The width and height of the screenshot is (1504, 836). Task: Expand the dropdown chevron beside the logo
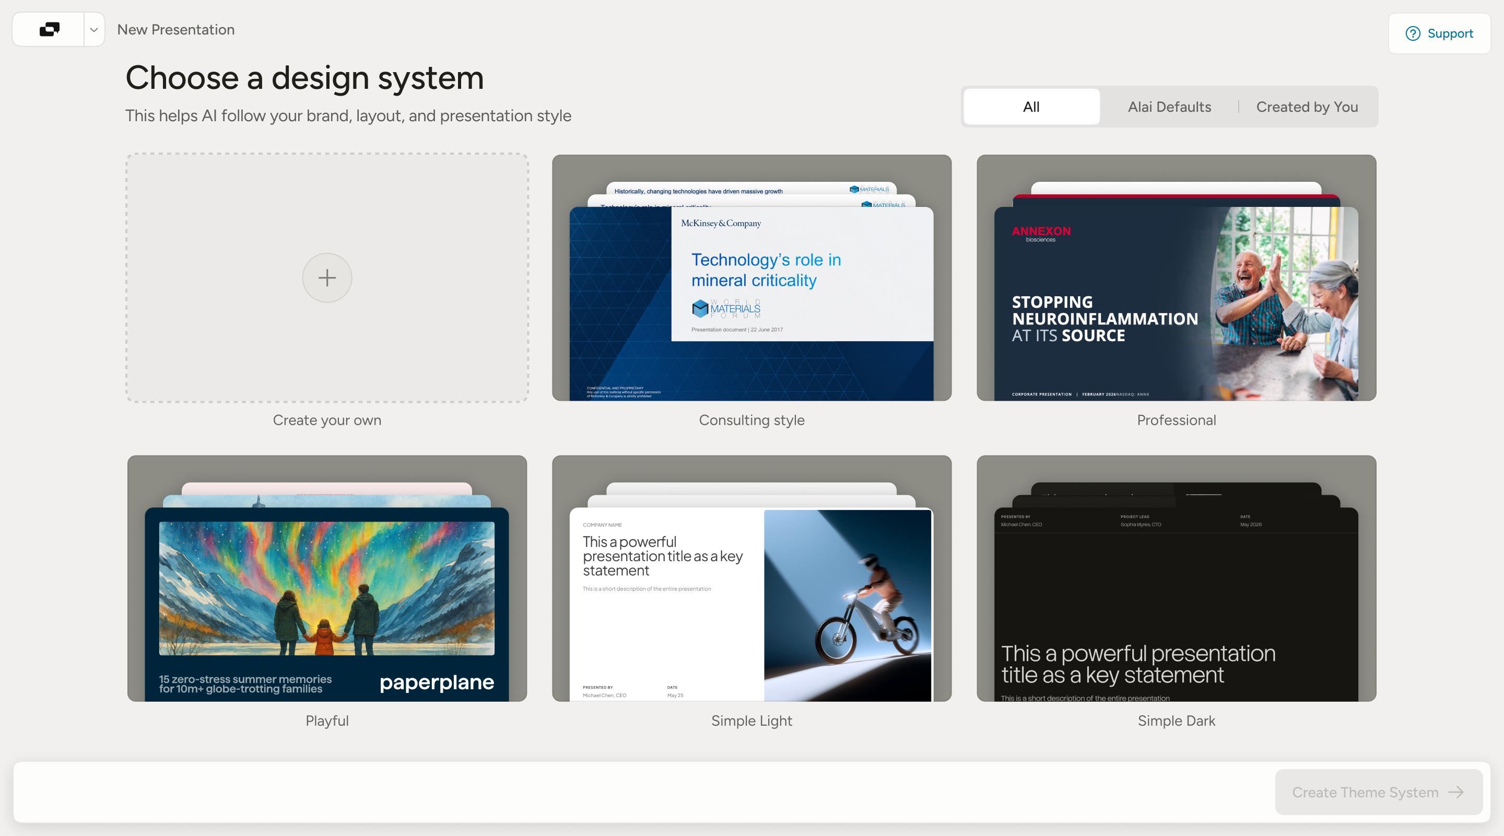tap(94, 29)
